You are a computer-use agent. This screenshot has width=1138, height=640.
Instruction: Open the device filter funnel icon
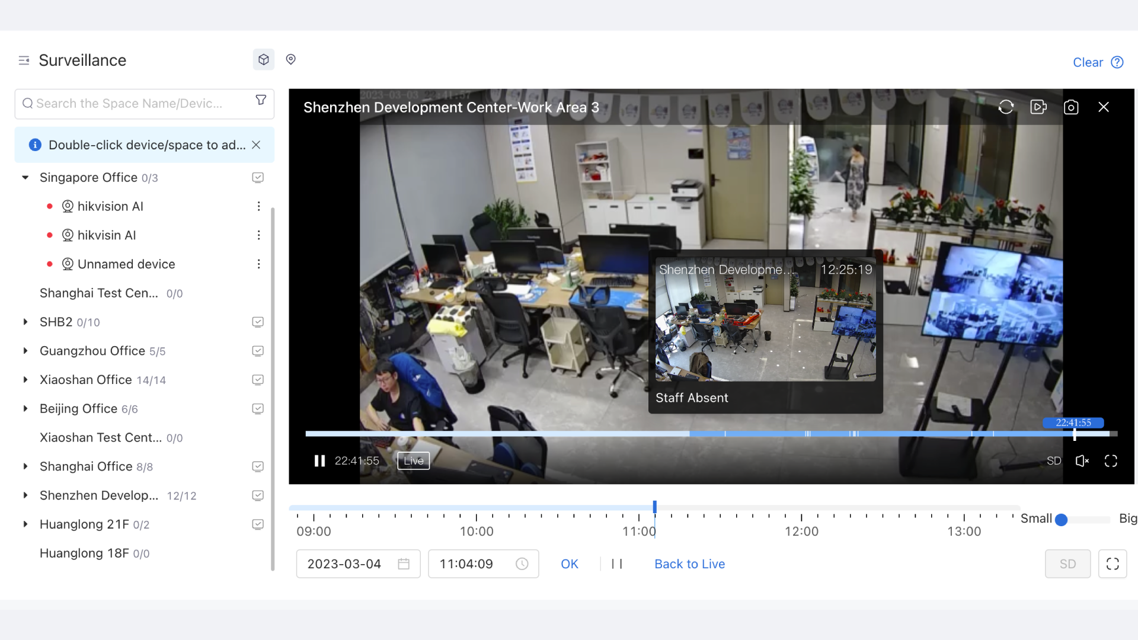click(261, 100)
